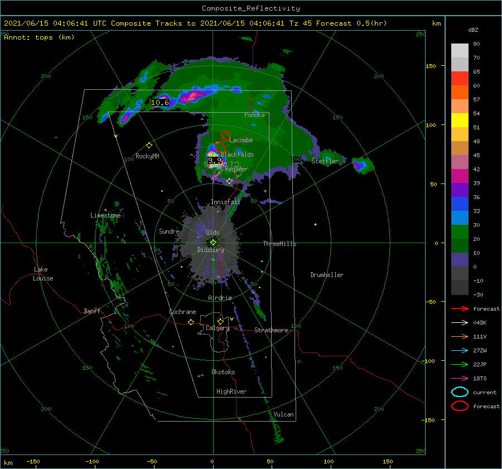
Task: Click the Calgary city label
Action: (x=218, y=328)
